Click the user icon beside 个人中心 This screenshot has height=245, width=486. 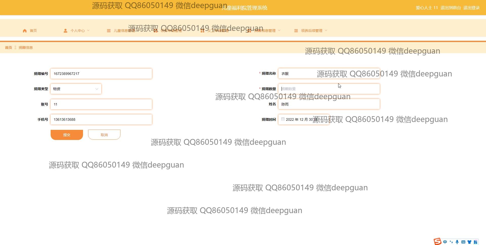coord(65,31)
